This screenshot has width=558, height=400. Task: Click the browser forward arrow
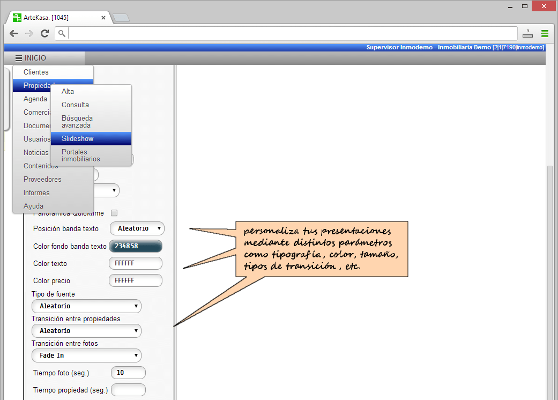click(29, 34)
